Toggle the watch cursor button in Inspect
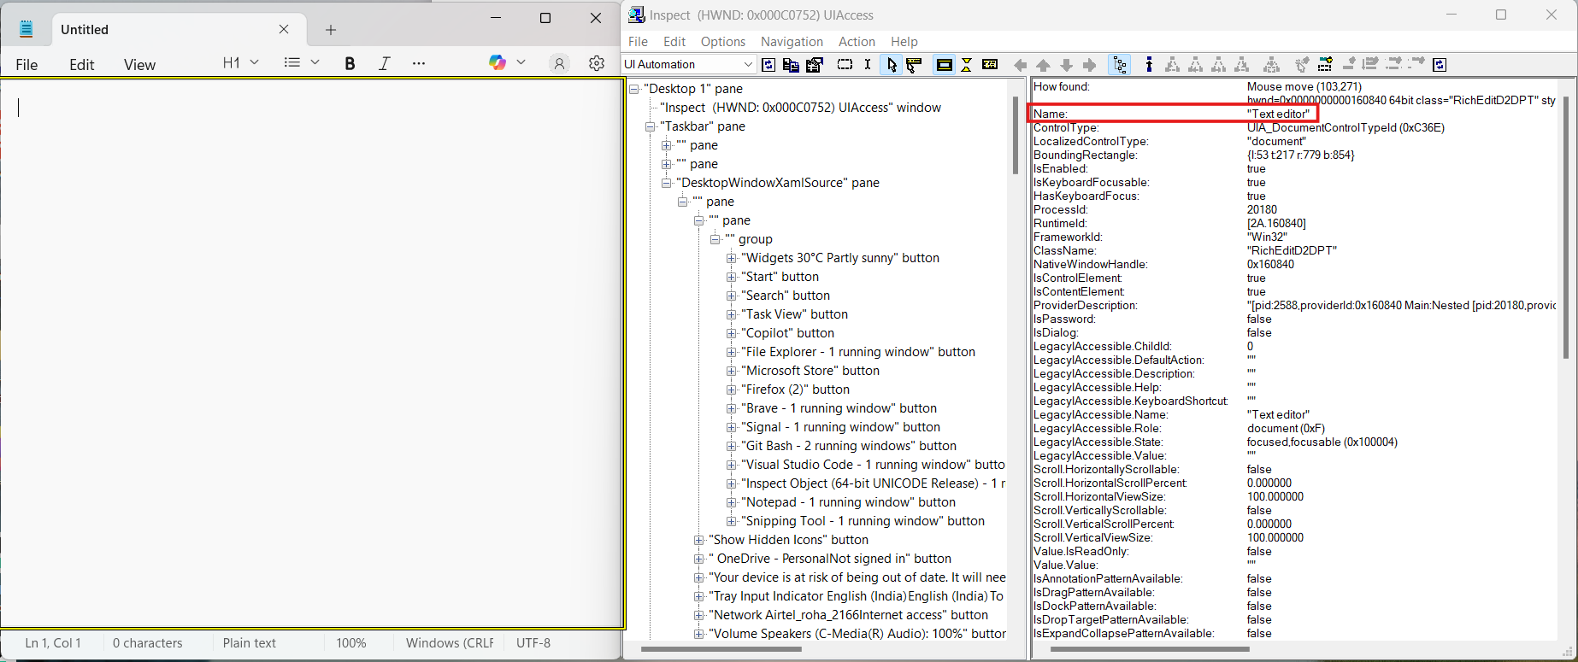 [x=892, y=65]
